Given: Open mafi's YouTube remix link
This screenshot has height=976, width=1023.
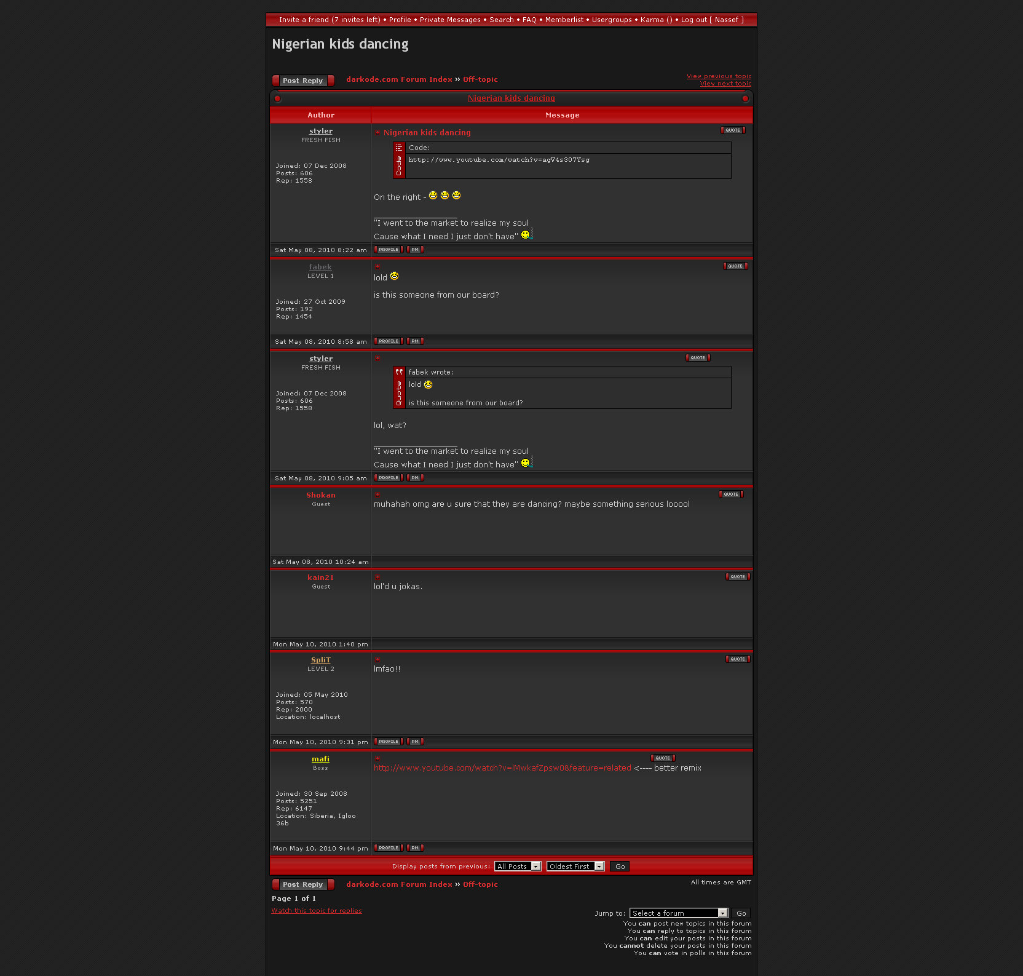Looking at the screenshot, I should pyautogui.click(x=502, y=768).
